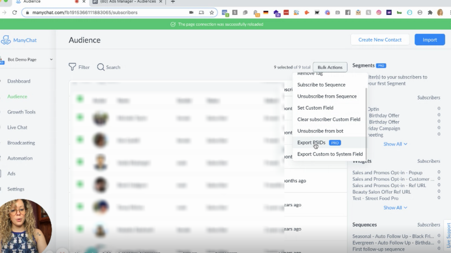Choose Export PSIDs bulk action
This screenshot has height=253, width=451.
pos(329,142)
